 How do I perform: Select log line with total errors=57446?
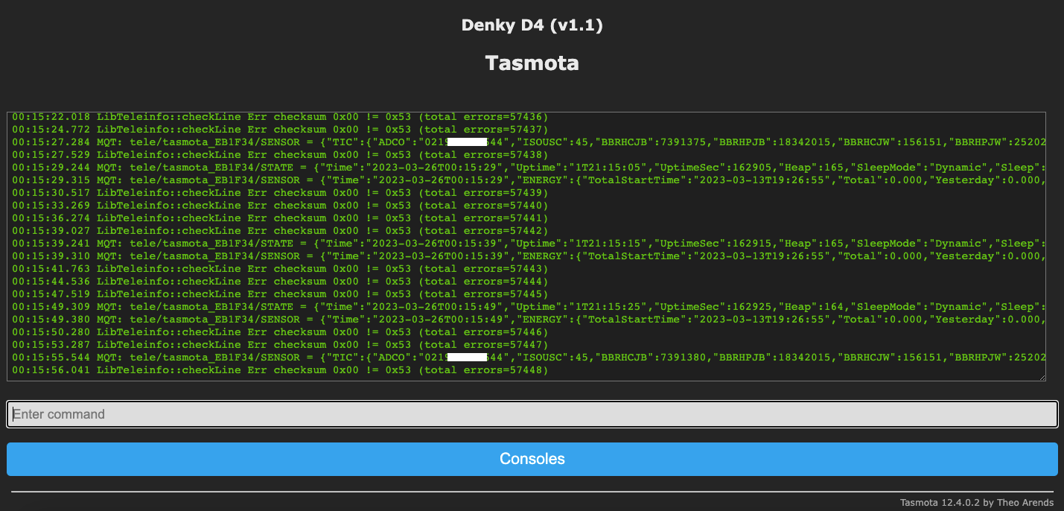click(x=280, y=332)
